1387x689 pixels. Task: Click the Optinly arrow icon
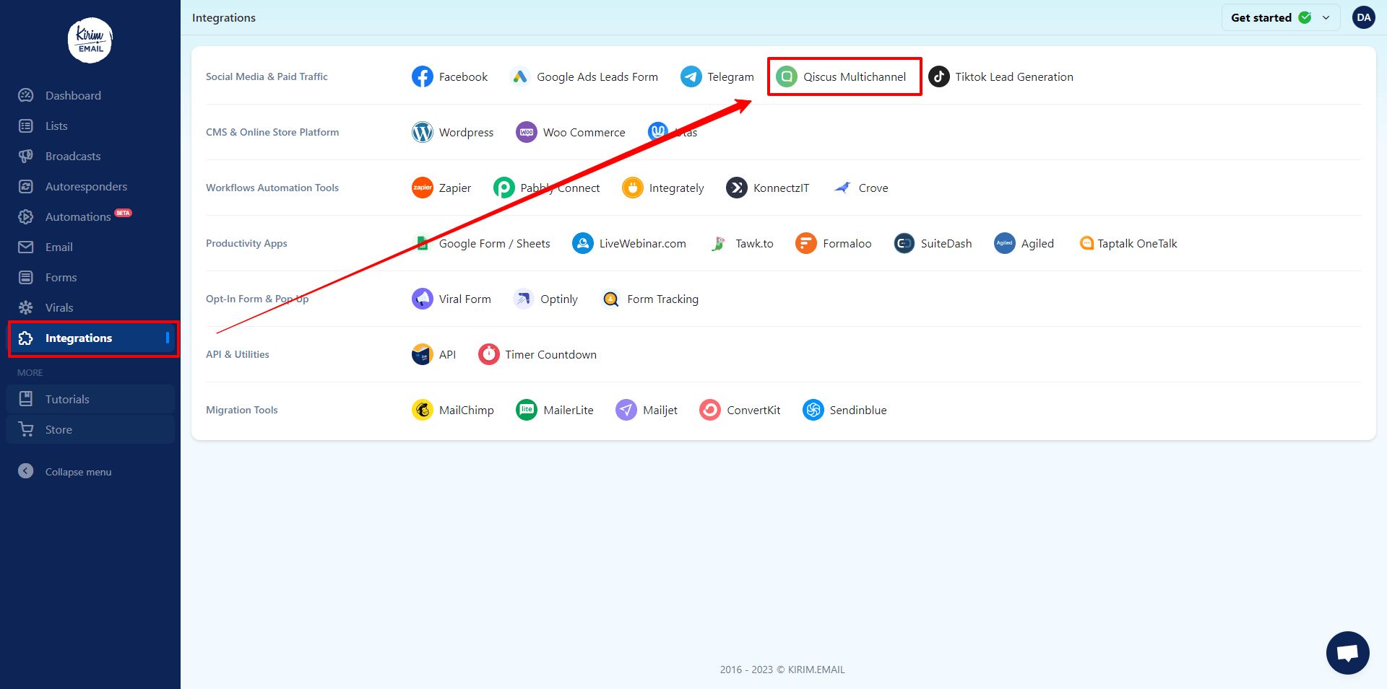coord(524,299)
